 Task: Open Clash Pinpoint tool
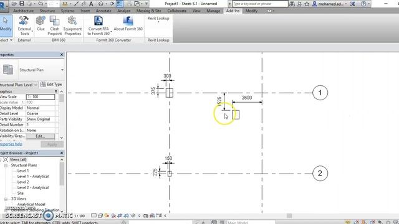[54, 26]
